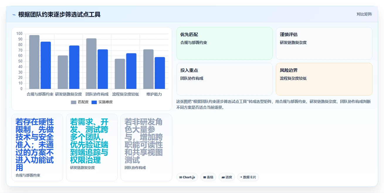Click the blue bar for 研发链路复杂度
This screenshot has height=193, width=384.
[x=74, y=67]
